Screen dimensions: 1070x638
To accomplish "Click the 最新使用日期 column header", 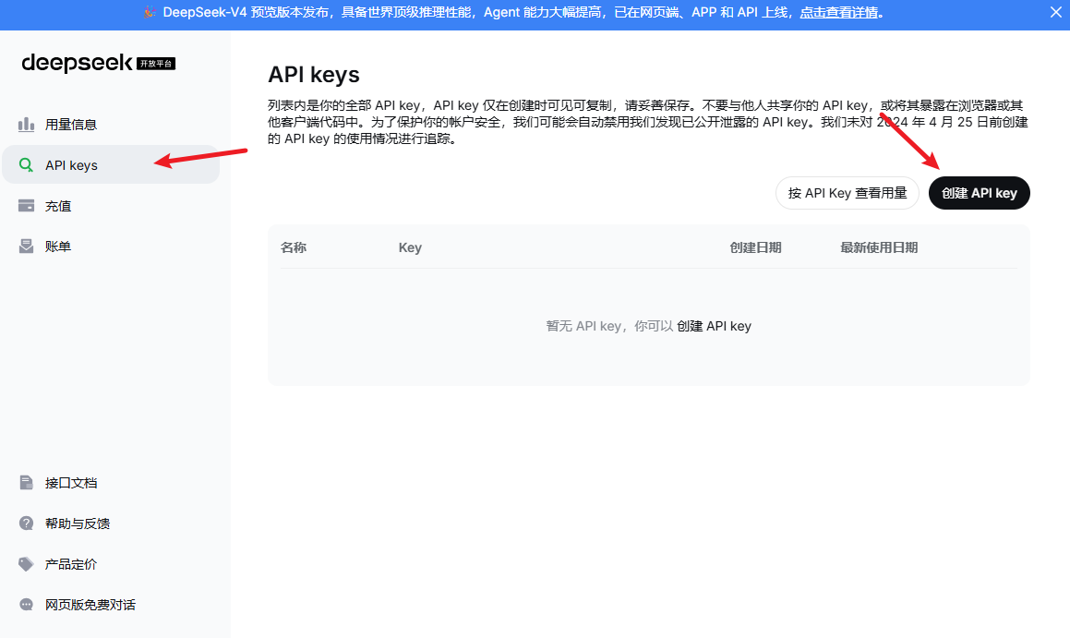I will 879,247.
